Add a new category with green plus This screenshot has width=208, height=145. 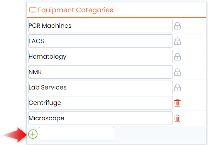click(x=33, y=134)
